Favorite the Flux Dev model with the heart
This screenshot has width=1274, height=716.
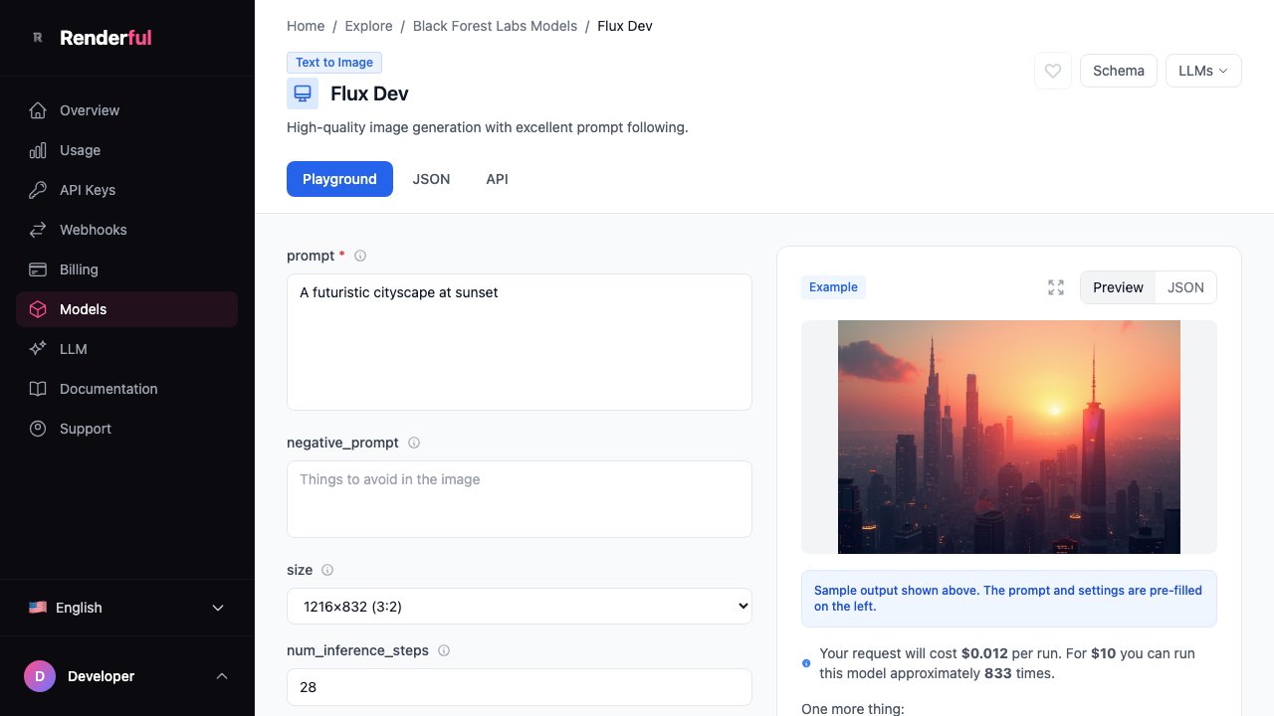(1052, 71)
